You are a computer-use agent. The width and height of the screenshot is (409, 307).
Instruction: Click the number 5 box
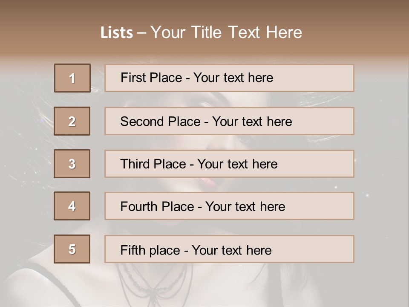coord(72,249)
